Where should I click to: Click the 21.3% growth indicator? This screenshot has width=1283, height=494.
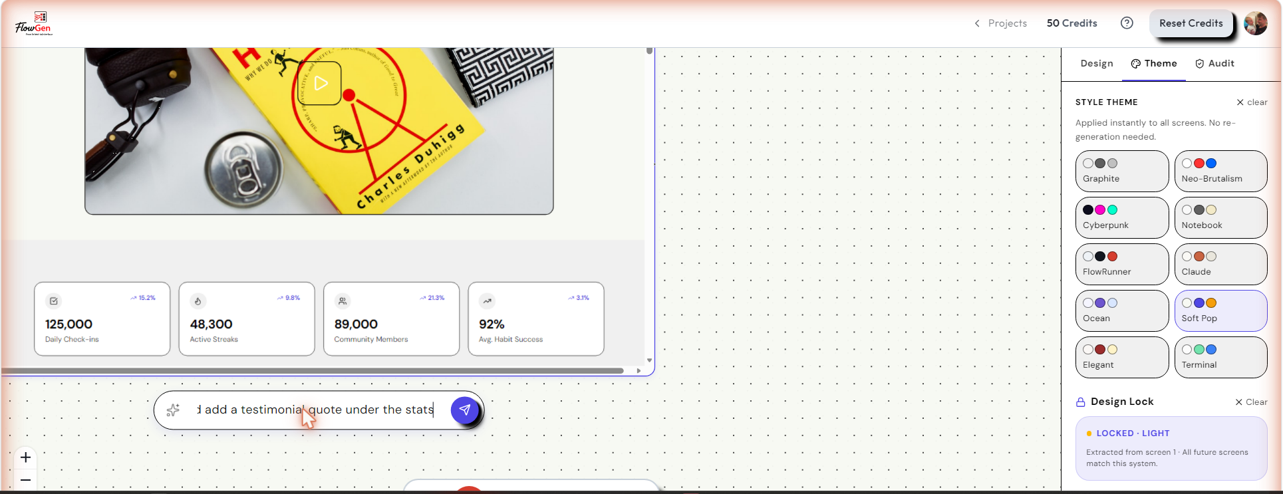(432, 298)
